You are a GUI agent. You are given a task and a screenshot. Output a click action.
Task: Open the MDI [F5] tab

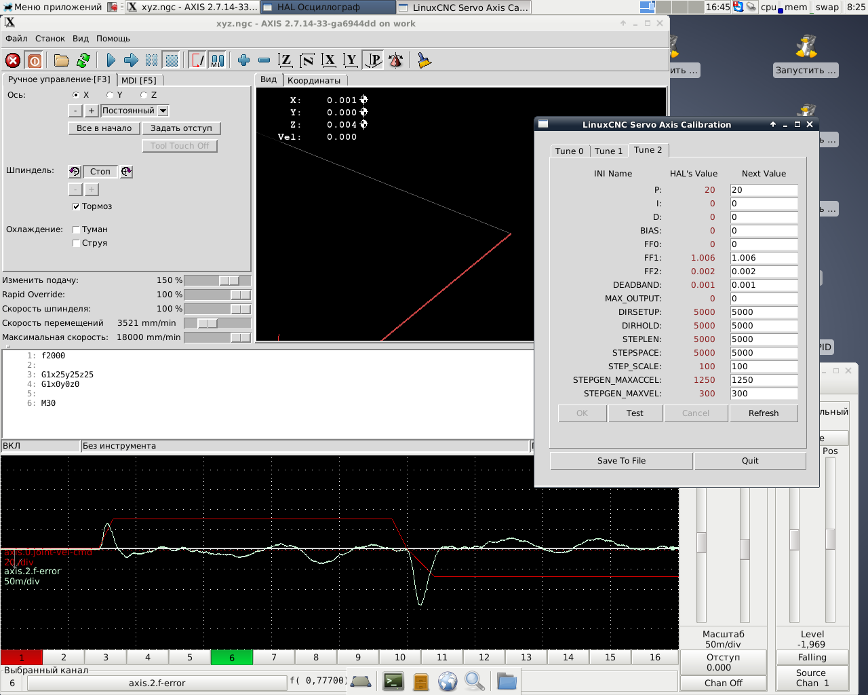point(139,80)
